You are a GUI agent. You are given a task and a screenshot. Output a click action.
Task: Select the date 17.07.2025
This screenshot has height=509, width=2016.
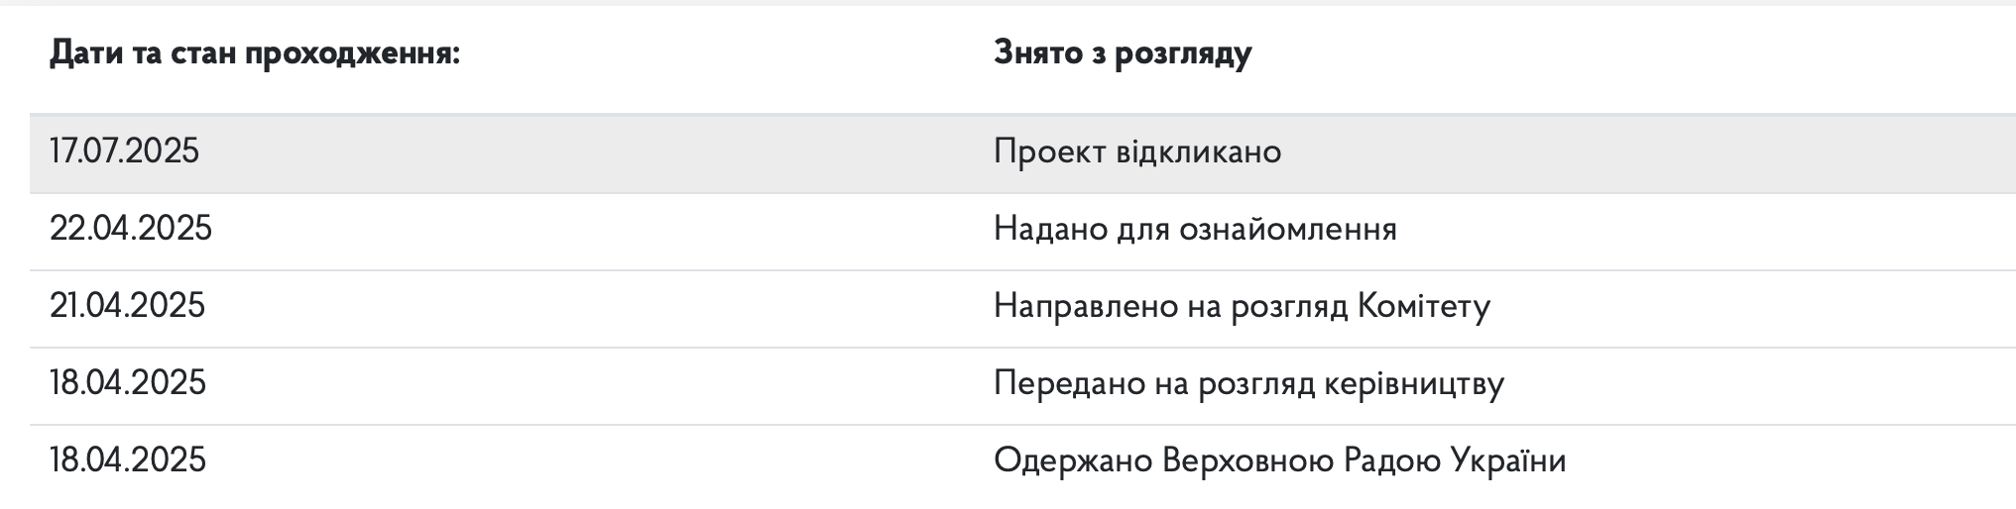pos(125,152)
